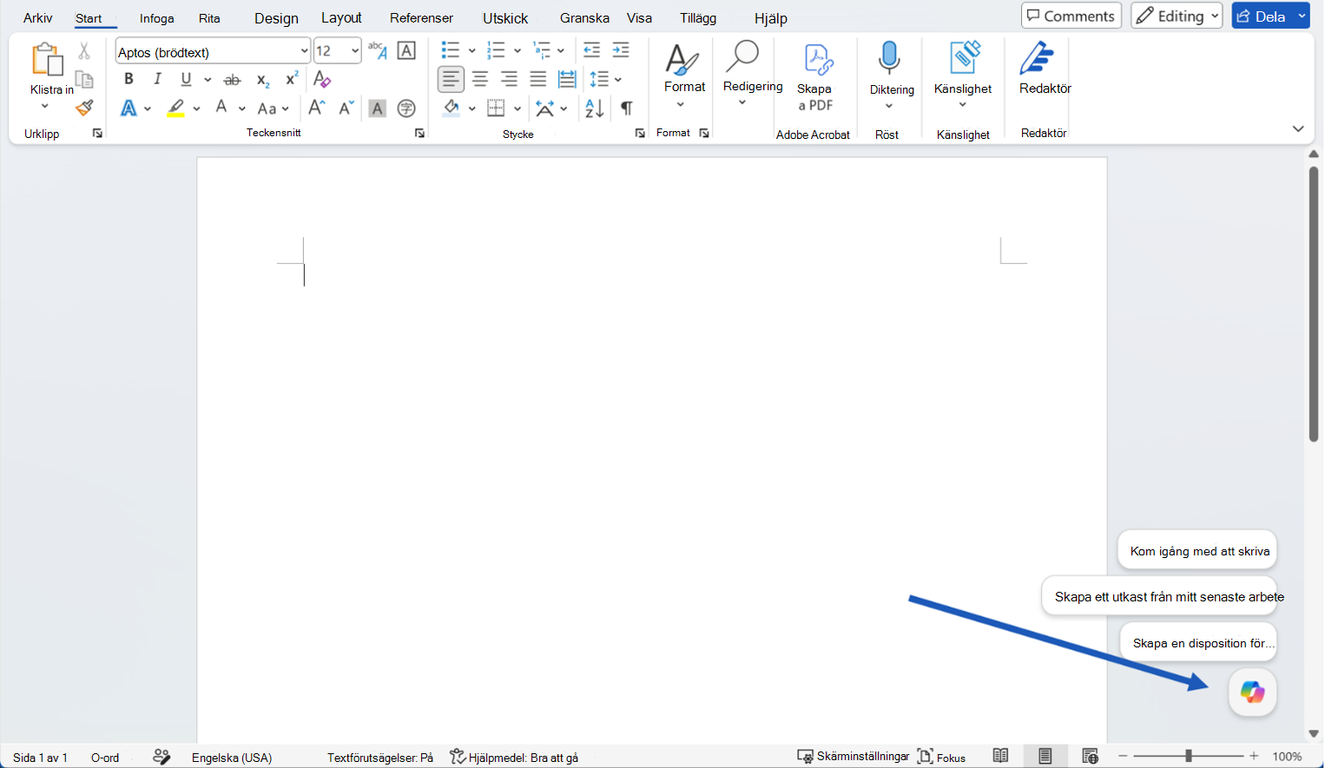1325x768 pixels.
Task: Apply the font color button
Action: [x=221, y=108]
